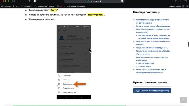Image resolution: width=189 pixels, height=106 pixels.
Task: Click the text Подтверждаем действие.
Action: pyautogui.click(x=42, y=19)
